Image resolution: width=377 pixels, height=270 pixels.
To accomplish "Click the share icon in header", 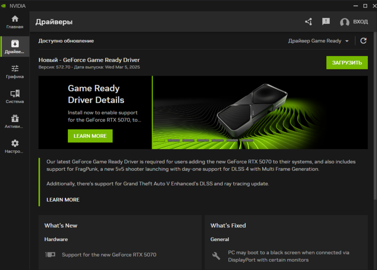I will pyautogui.click(x=309, y=22).
